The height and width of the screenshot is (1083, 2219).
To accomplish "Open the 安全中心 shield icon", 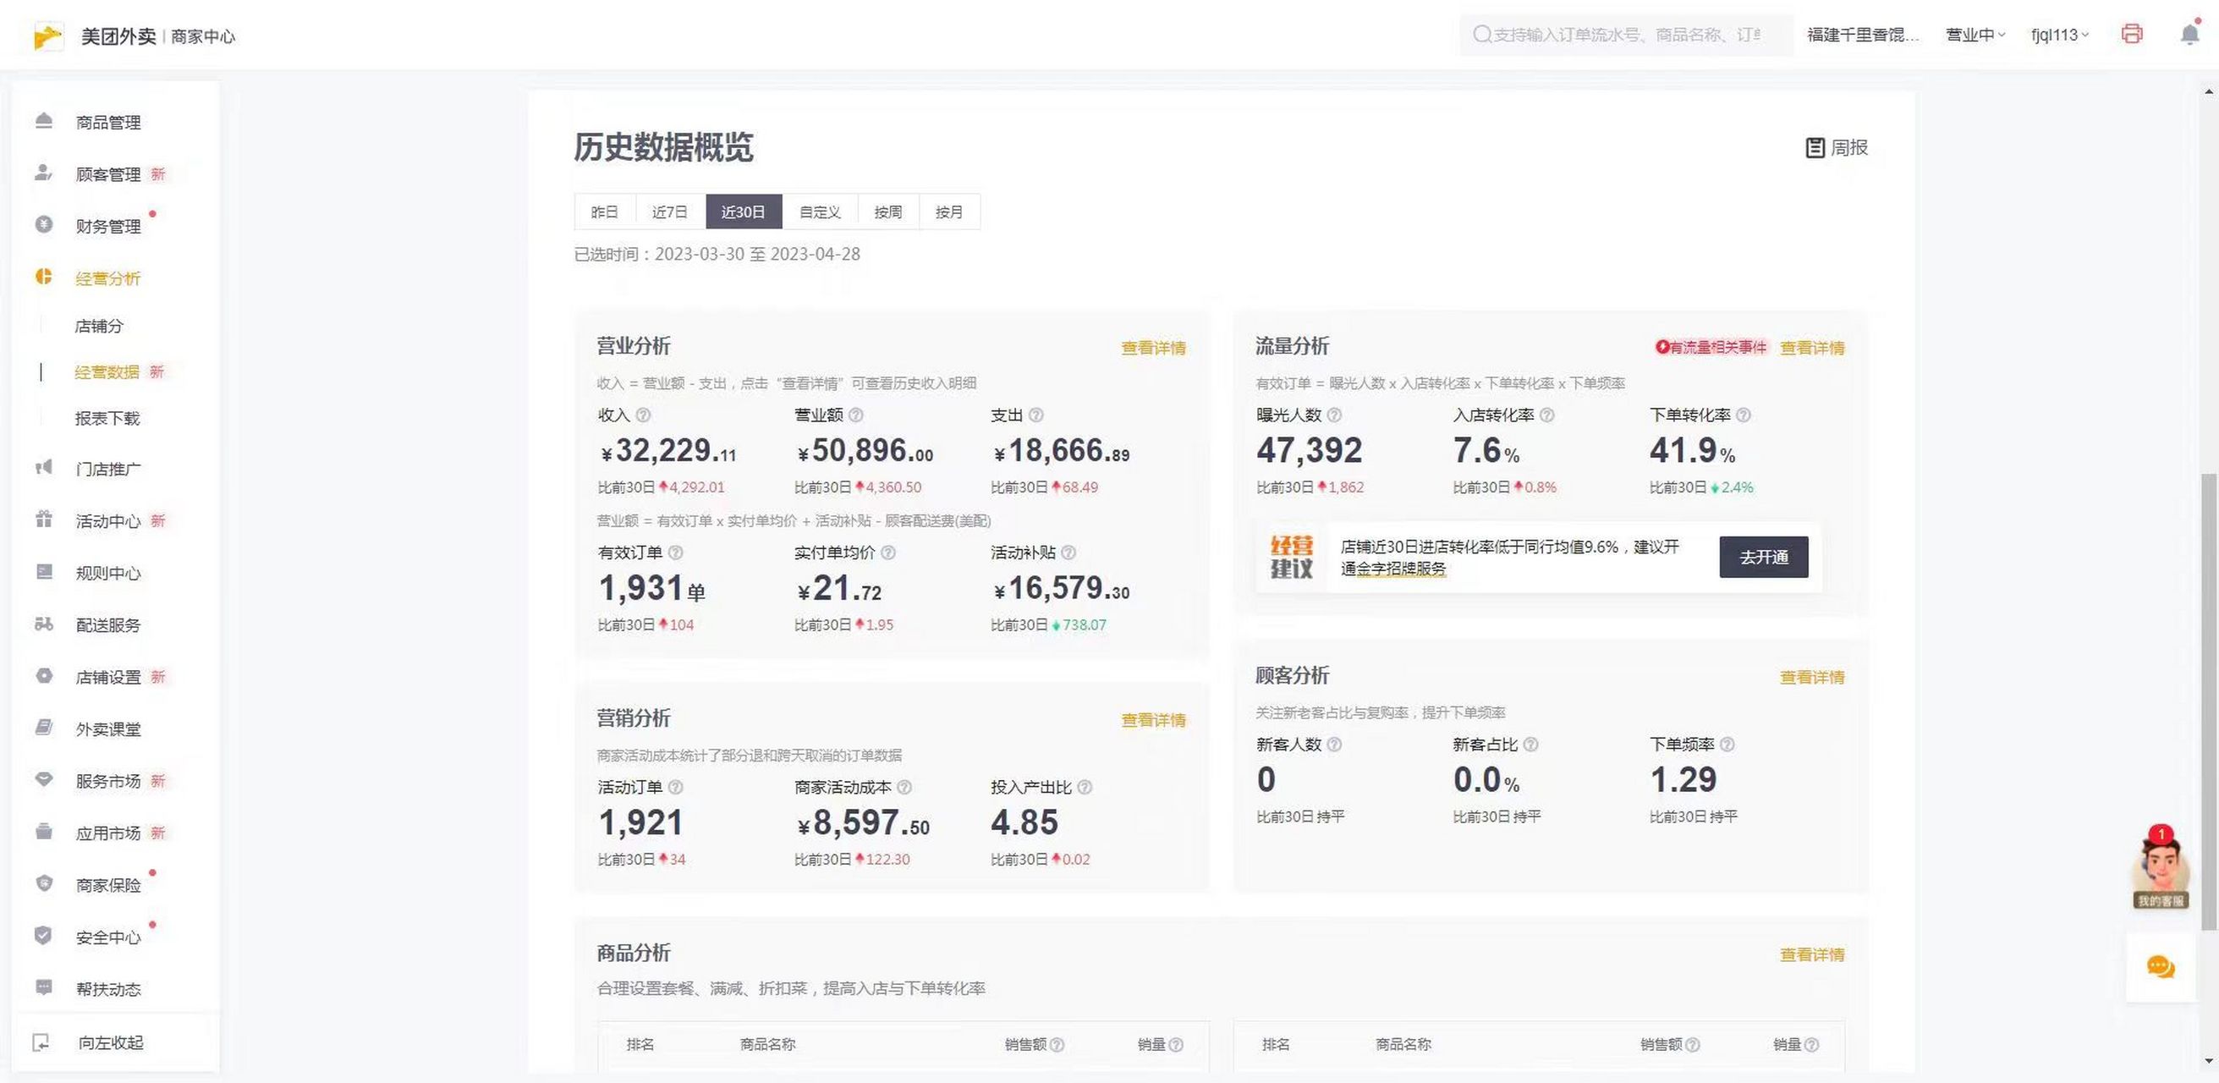I will (43, 937).
